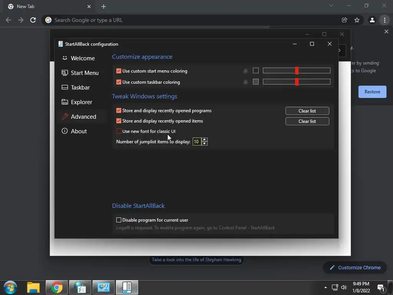Click the taskbar clock showing 9:49 PM

coord(361,287)
